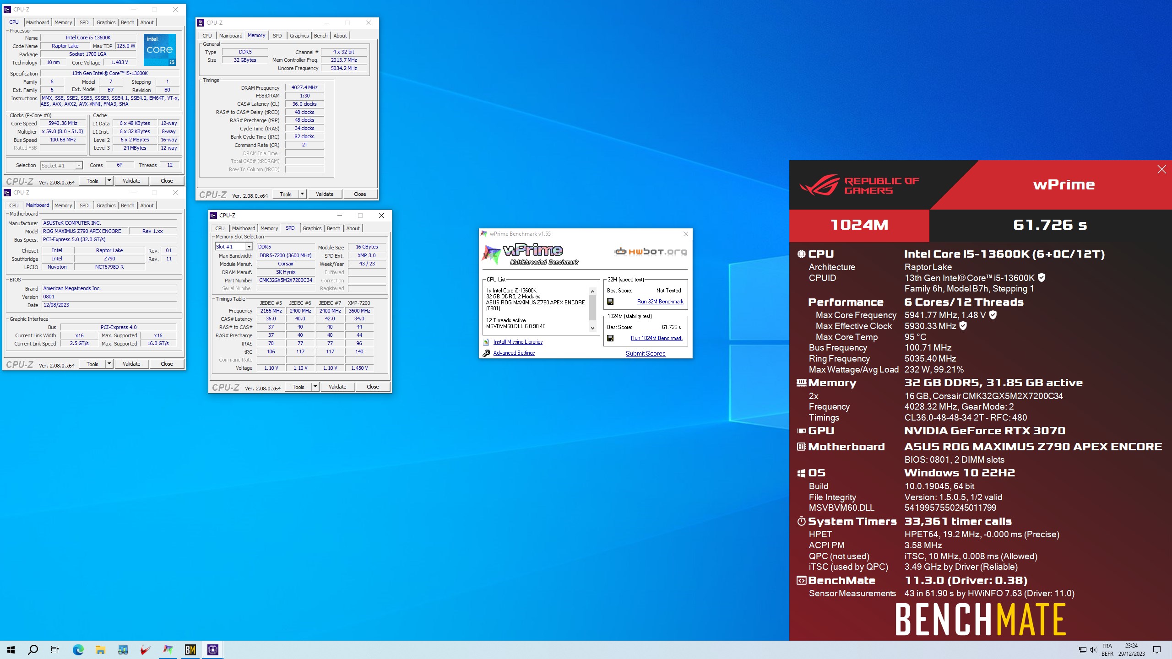1172x659 pixels.
Task: Open Task View from the taskbar
Action: pos(55,649)
